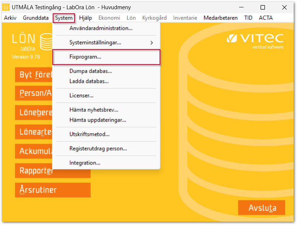Maximize the LabOra Lön window
297x225 pixels.
click(262, 7)
